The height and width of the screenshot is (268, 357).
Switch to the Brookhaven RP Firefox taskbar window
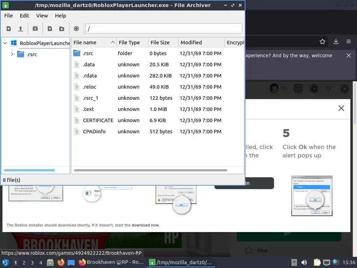[111, 262]
